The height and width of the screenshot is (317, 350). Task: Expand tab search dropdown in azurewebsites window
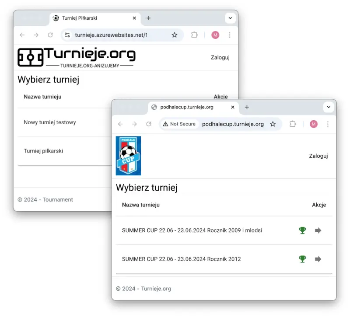tap(231, 18)
